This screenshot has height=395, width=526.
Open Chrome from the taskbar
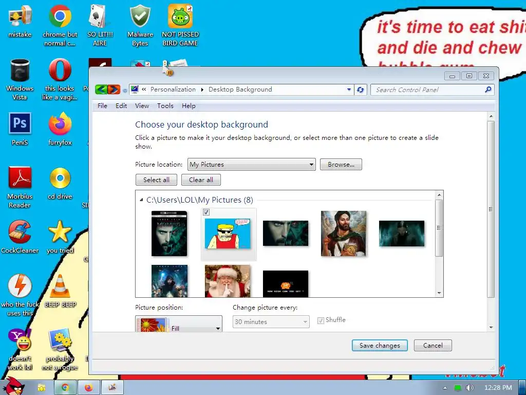(x=65, y=388)
